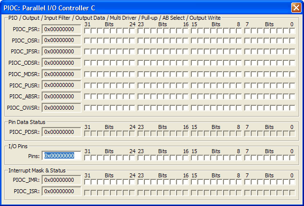Viewport: 304px width, 206px height.
Task: Toggle bit 31 in the Pins row
Action: coord(87,158)
